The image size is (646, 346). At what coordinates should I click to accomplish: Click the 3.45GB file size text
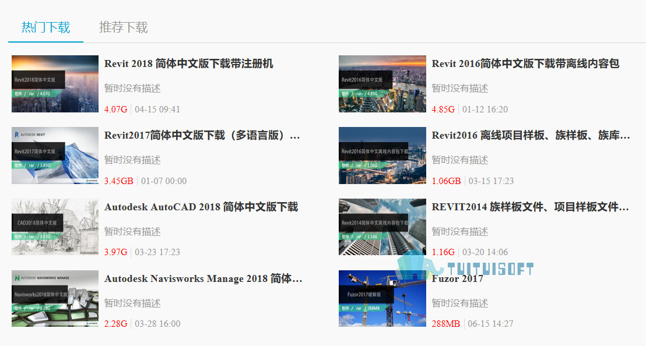pyautogui.click(x=119, y=181)
